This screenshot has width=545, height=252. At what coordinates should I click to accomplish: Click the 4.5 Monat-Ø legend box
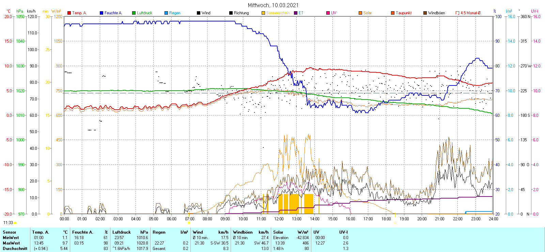tap(457, 13)
